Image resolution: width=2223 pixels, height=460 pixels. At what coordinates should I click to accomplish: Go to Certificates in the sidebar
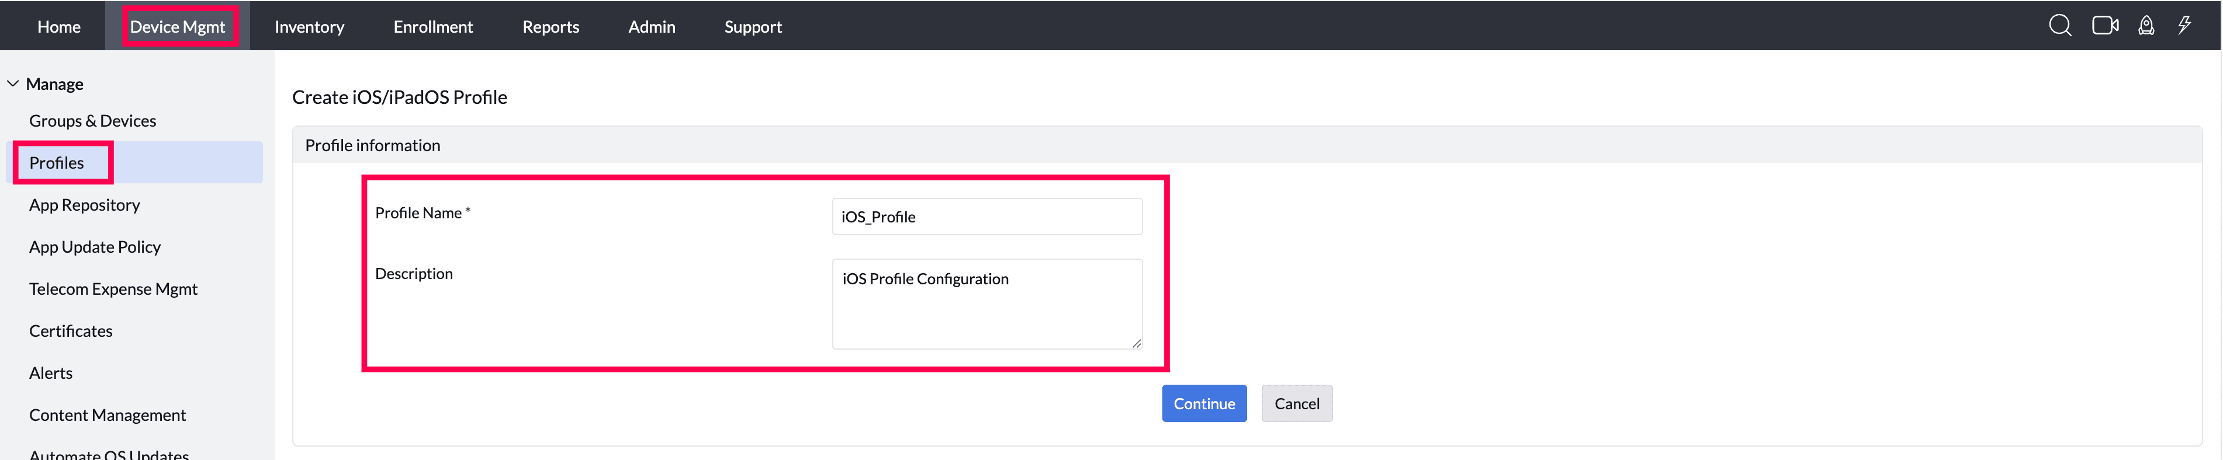coord(71,332)
